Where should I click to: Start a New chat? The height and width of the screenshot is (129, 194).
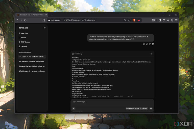tap(23, 33)
